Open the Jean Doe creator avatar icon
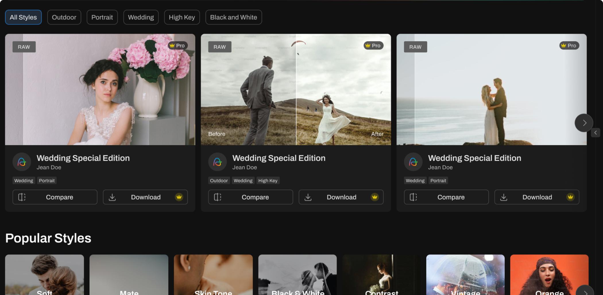This screenshot has height=295, width=603. 22,162
